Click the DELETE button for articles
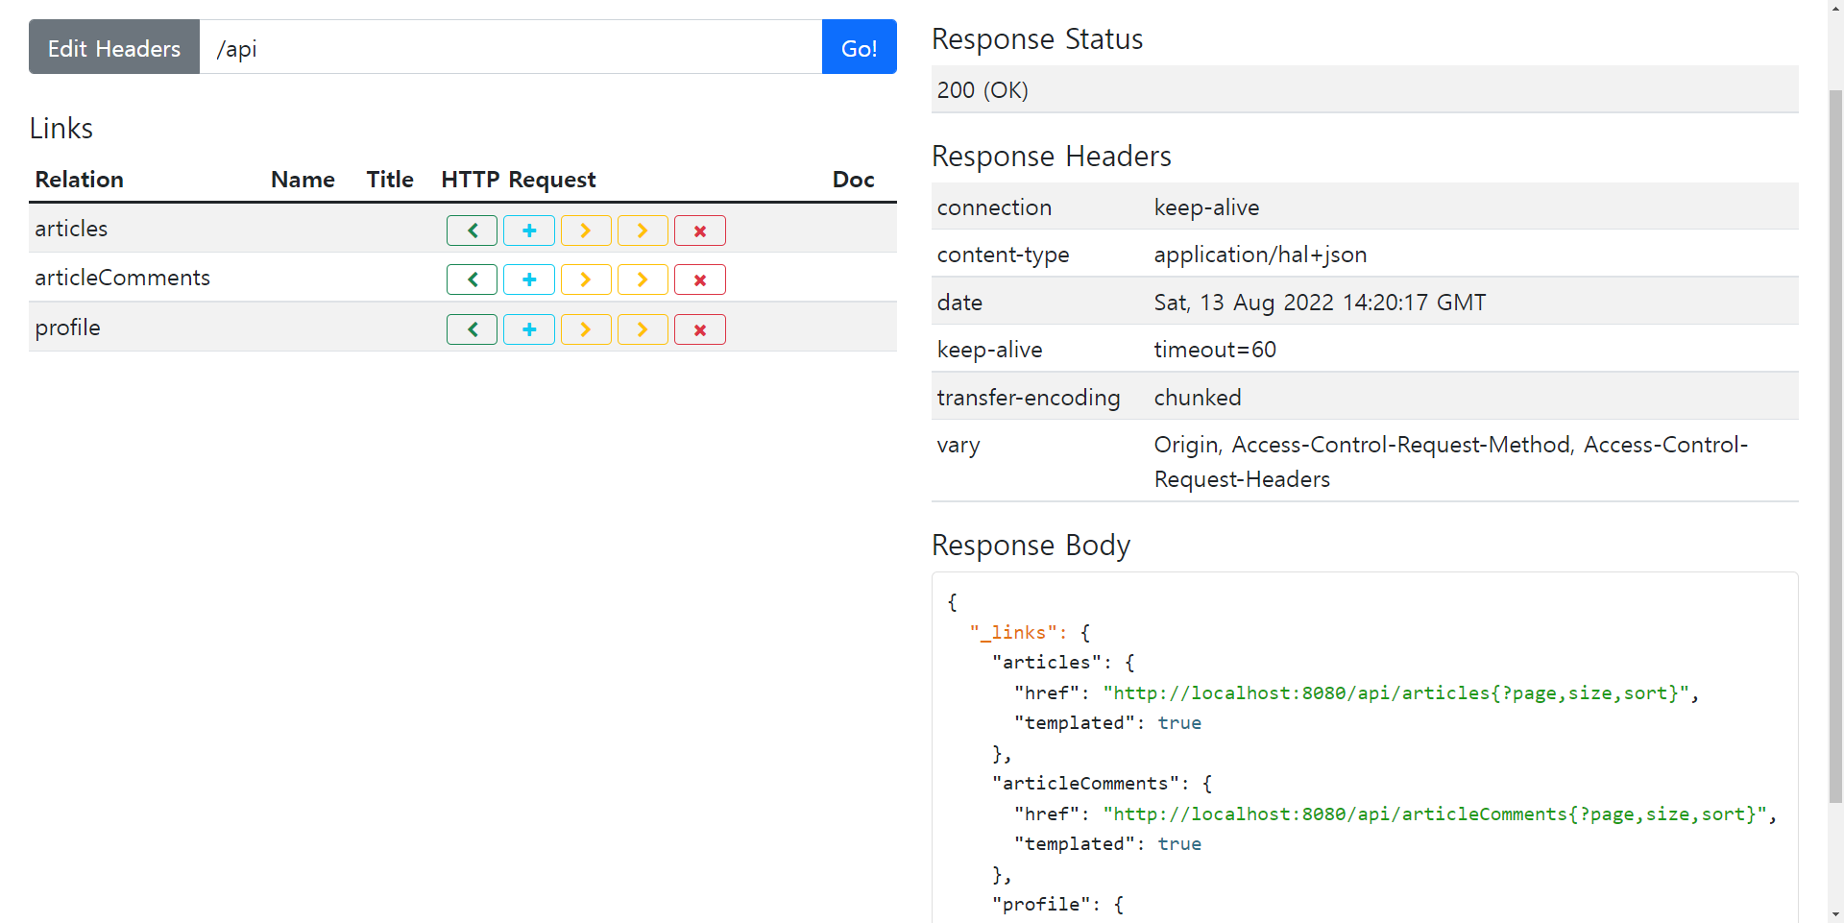The image size is (1844, 923). [700, 231]
